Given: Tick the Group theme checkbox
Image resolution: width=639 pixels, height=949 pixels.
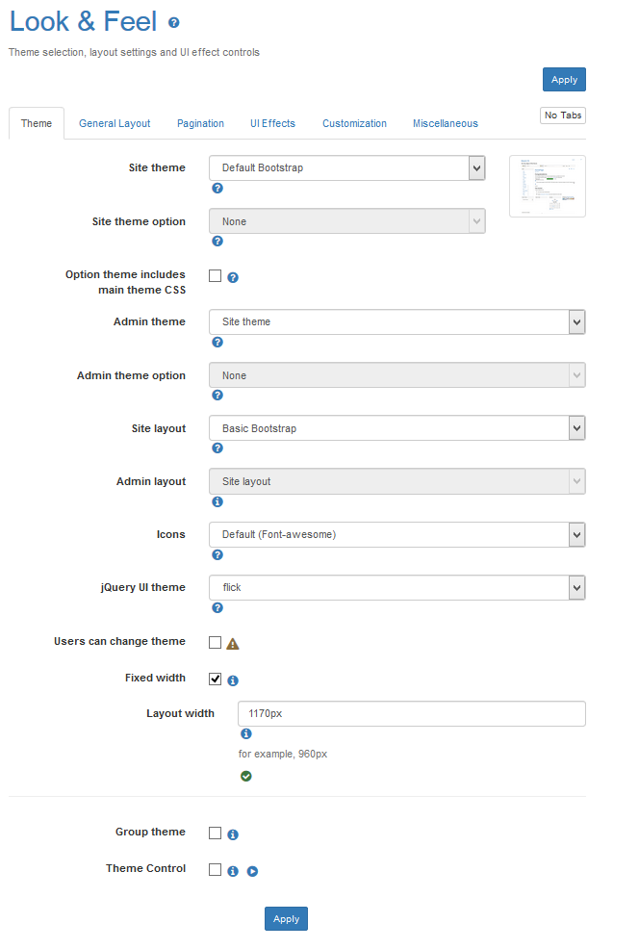Looking at the screenshot, I should 216,834.
